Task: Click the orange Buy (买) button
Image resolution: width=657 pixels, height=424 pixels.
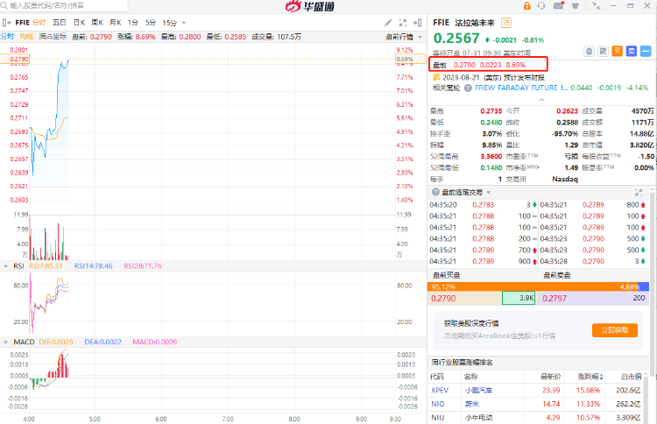Action: point(618,52)
